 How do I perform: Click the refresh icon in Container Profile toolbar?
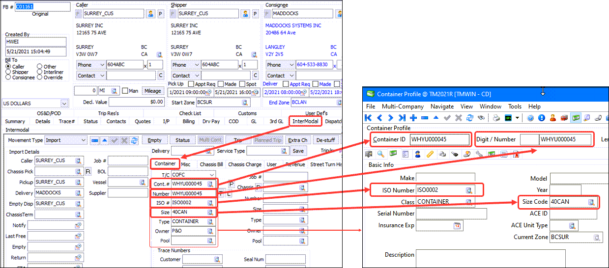[x=469, y=118]
